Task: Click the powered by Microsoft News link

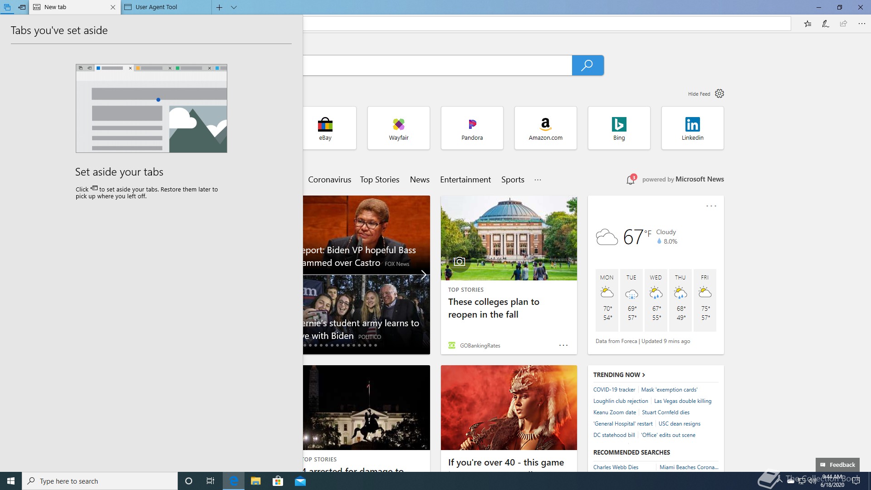Action: click(683, 179)
